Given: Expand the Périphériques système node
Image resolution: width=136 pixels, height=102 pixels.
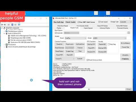Looking at the screenshot, I should point(4,31).
